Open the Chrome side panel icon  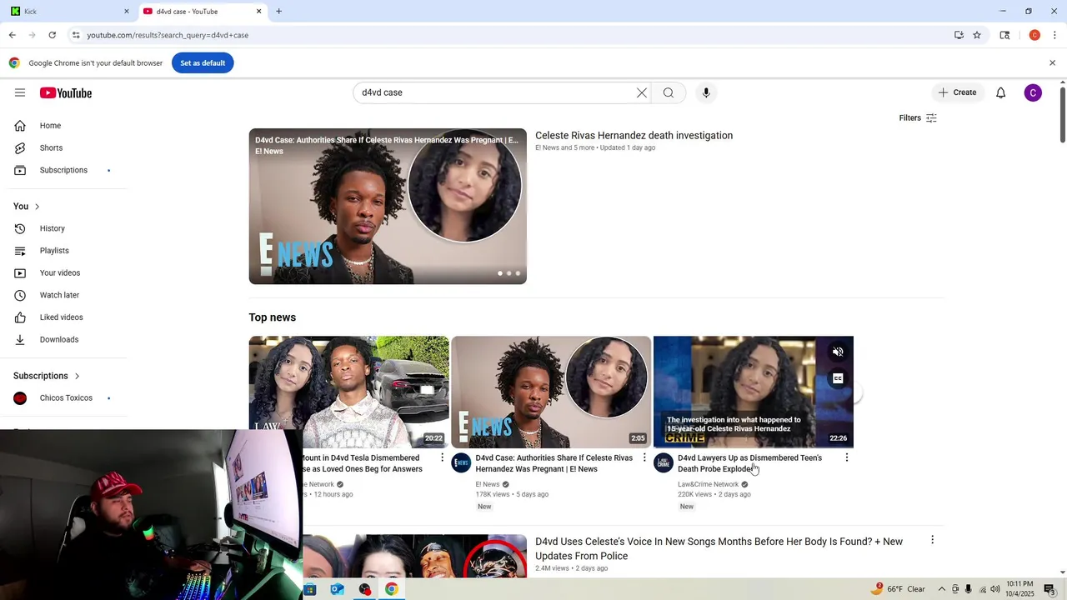tap(1004, 35)
